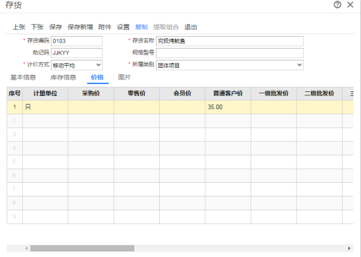361x257 pixels.
Task: Go to previous record with 上张
Action: [x=19, y=27]
